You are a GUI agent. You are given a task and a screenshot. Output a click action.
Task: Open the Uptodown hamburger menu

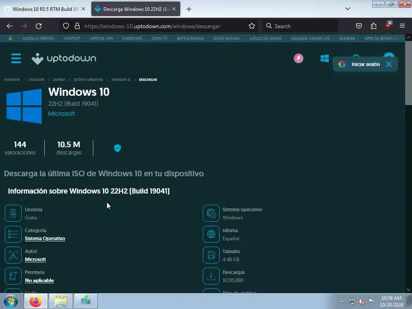coord(16,58)
